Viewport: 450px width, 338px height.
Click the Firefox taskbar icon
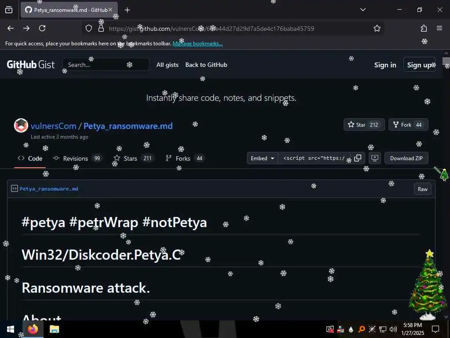click(x=33, y=329)
